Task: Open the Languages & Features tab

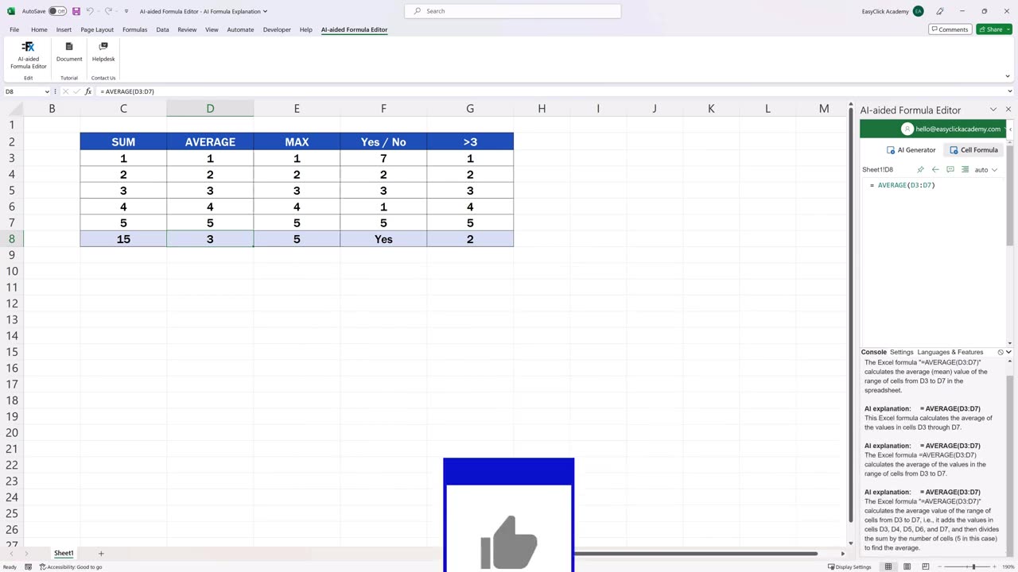Action: [950, 352]
